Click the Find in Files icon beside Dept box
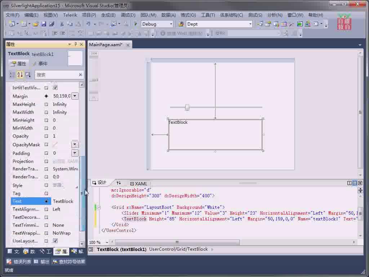Screen dimensions: 369x277 [x=181, y=24]
